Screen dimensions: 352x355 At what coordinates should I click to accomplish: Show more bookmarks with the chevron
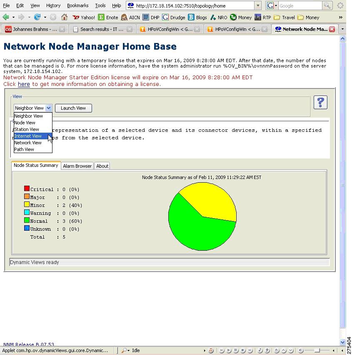pos(340,17)
